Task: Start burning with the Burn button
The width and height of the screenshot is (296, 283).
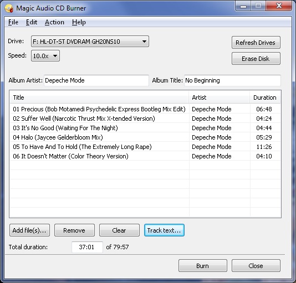Action: (203, 266)
